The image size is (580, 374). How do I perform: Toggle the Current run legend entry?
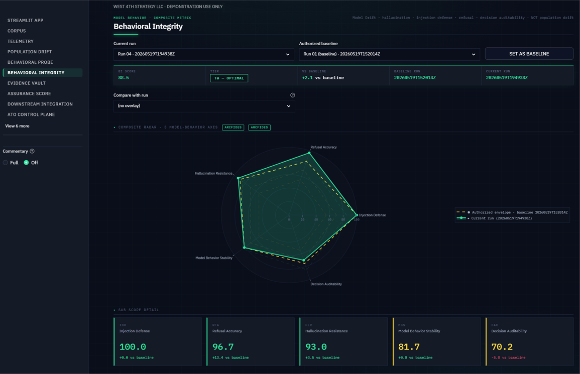click(494, 218)
